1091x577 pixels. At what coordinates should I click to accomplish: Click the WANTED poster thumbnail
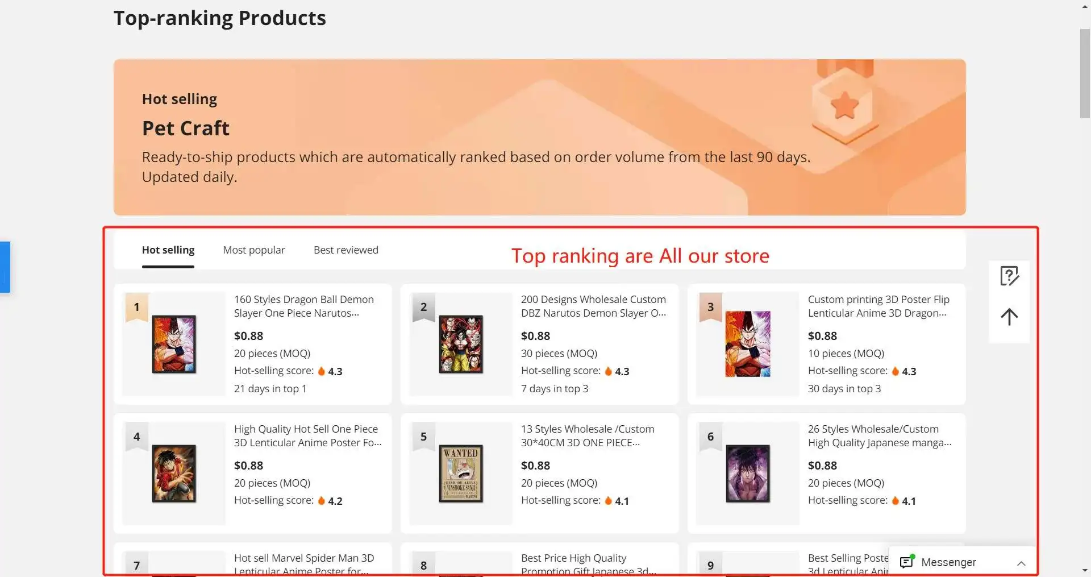[461, 474]
